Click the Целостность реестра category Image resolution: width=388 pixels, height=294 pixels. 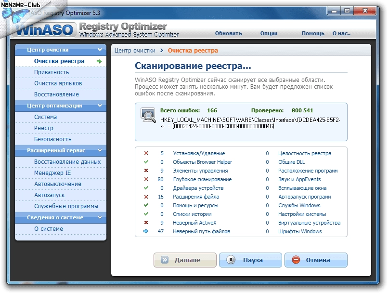305,153
